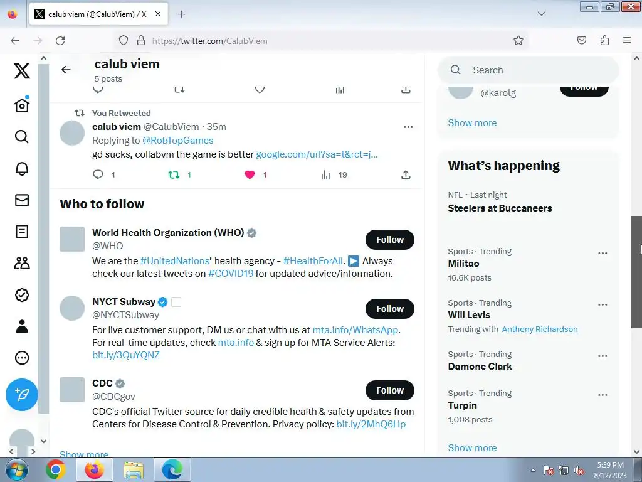Screen dimensions: 642x482
Task: Open bit.ly/3QuYQNZ link
Action: (x=125, y=355)
